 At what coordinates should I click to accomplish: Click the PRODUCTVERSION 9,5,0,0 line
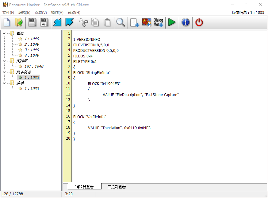[x=96, y=50]
